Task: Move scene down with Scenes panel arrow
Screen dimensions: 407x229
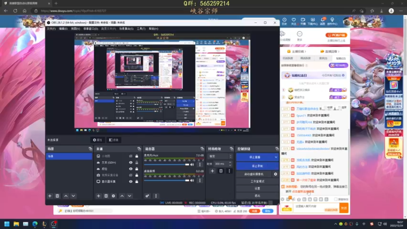Action: point(73,196)
